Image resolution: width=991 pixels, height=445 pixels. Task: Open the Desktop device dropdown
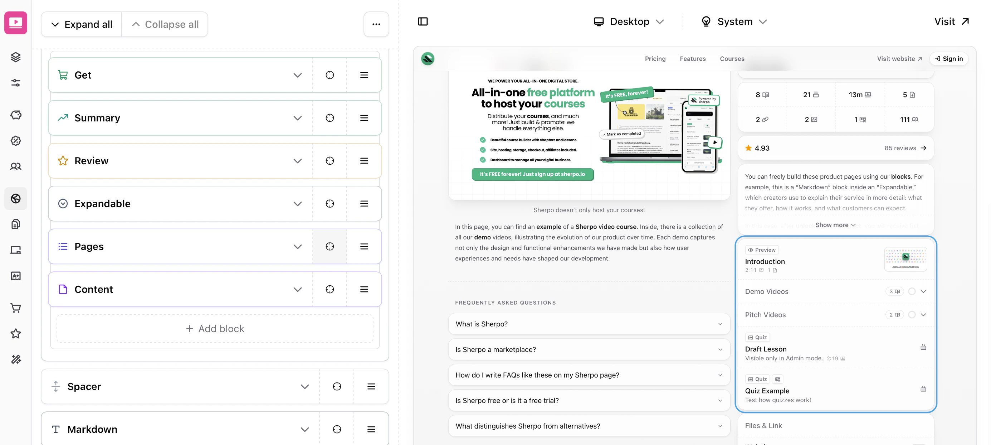click(x=629, y=21)
